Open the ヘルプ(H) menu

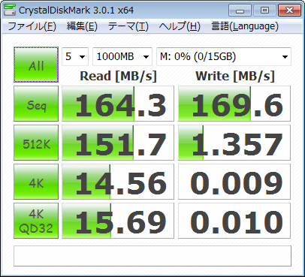180,26
